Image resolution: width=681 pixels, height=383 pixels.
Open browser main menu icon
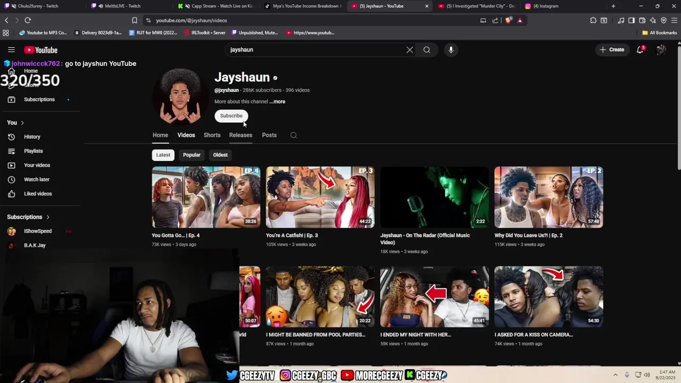click(x=674, y=20)
